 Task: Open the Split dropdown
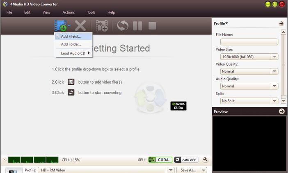[274, 101]
